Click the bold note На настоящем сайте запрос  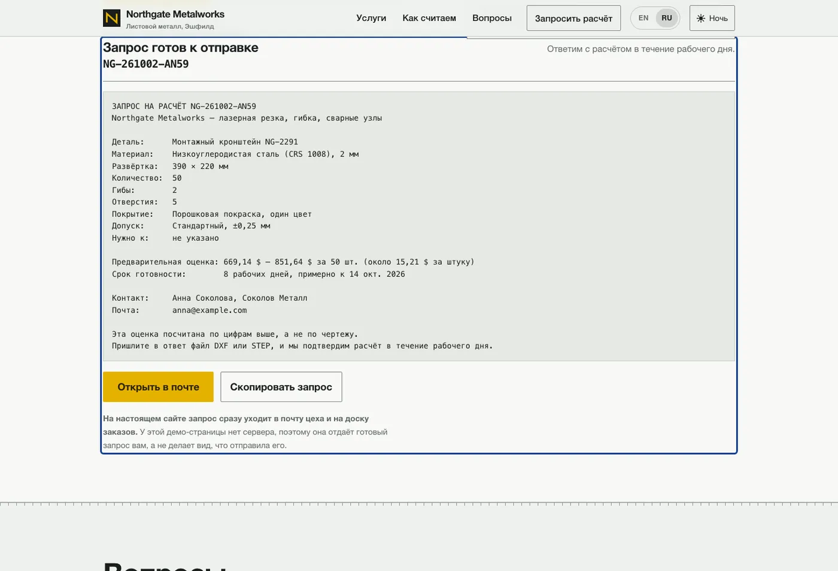tap(236, 425)
